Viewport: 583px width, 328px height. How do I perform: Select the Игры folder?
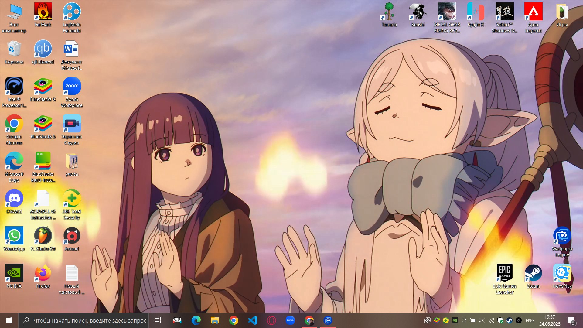pyautogui.click(x=562, y=15)
